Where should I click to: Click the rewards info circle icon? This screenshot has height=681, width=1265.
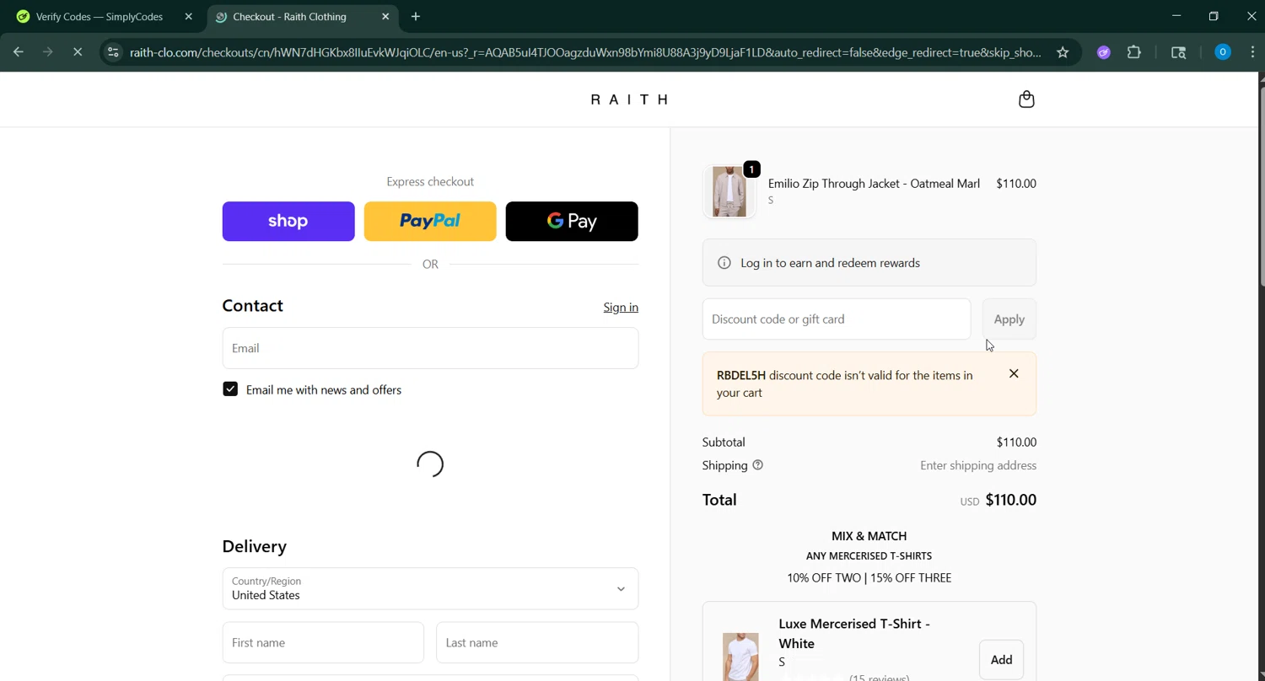pos(724,263)
